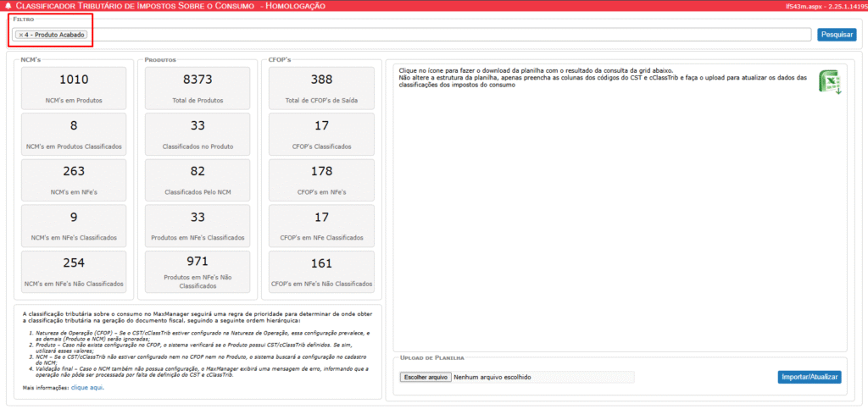The height and width of the screenshot is (420, 868).
Task: Click the Escolher arquivo button
Action: (x=425, y=377)
